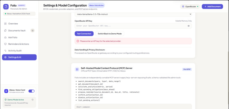Click the Alexa+ Hackathon 2026 Track badge

19,14
